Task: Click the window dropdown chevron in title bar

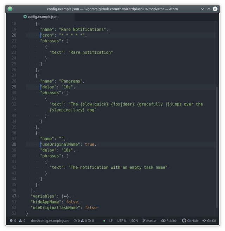Action: pos(202,9)
